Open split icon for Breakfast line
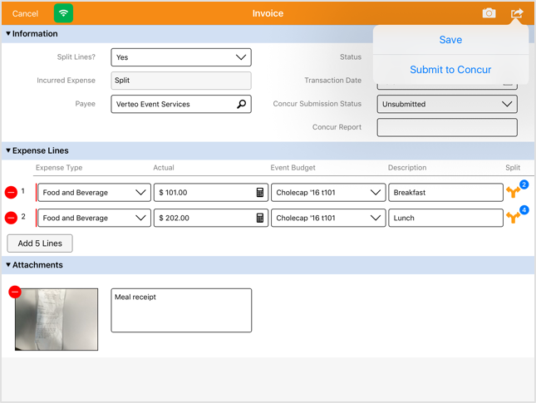 point(514,193)
